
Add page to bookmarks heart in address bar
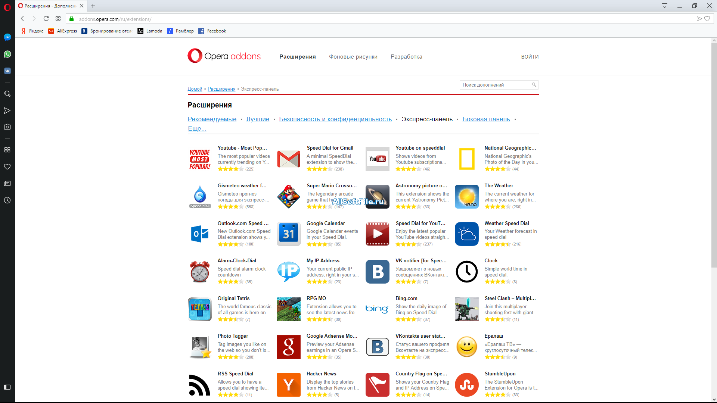[x=707, y=19]
